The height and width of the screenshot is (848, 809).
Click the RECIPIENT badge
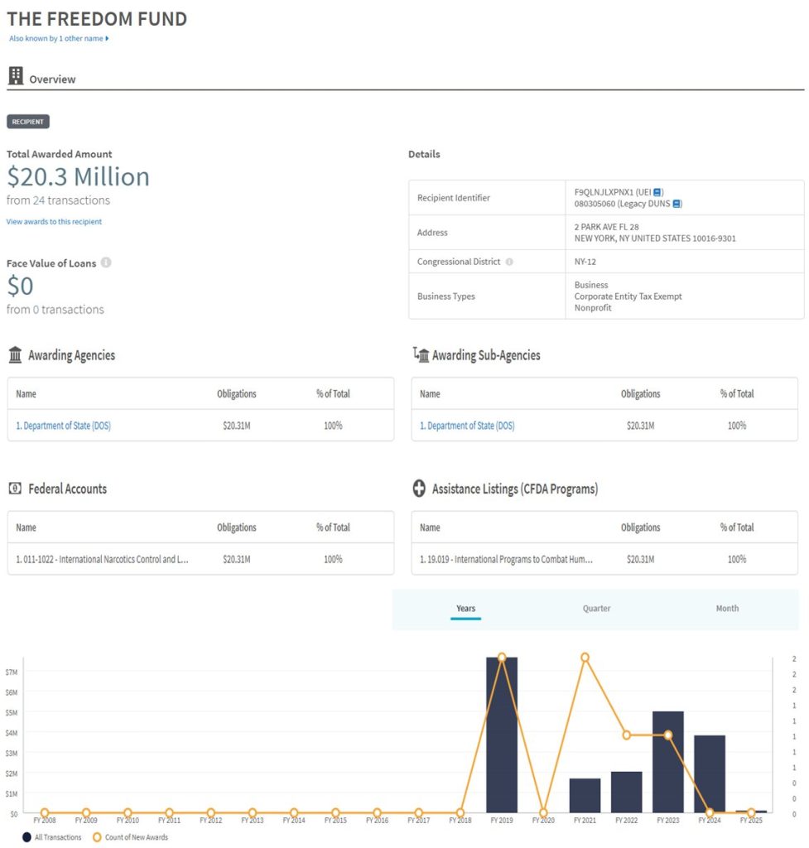click(28, 122)
